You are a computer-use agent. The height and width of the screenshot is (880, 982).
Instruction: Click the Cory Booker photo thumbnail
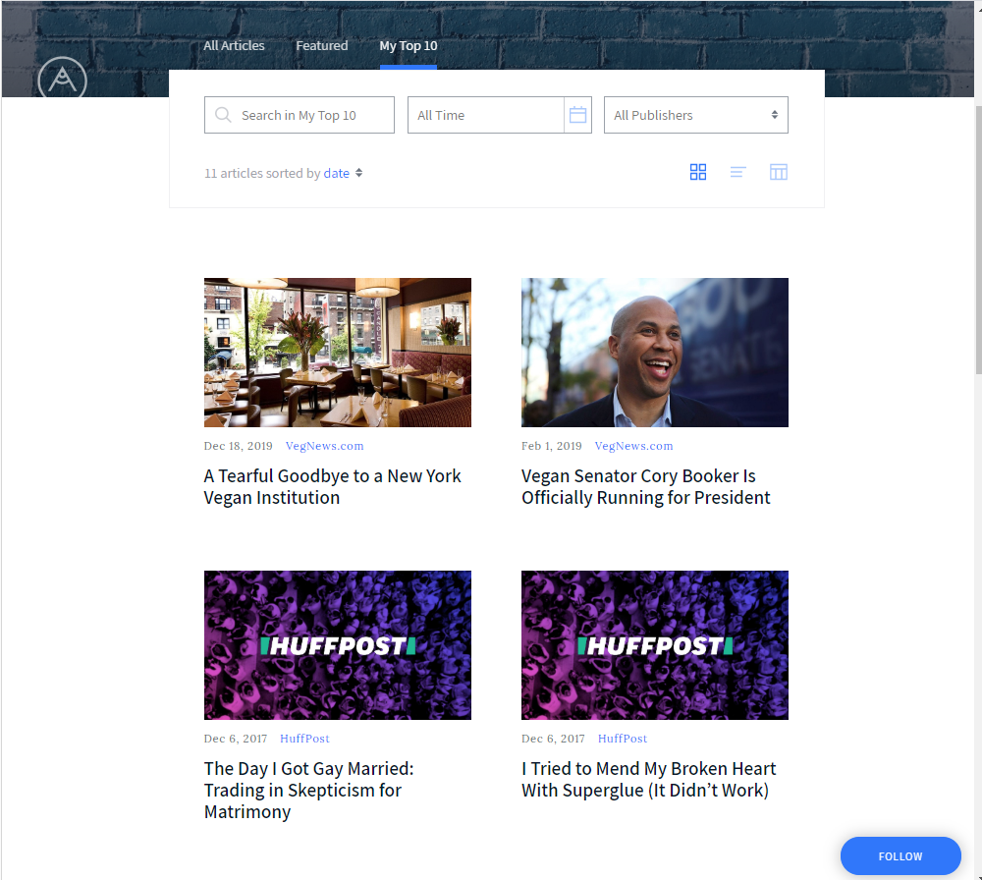pos(654,353)
